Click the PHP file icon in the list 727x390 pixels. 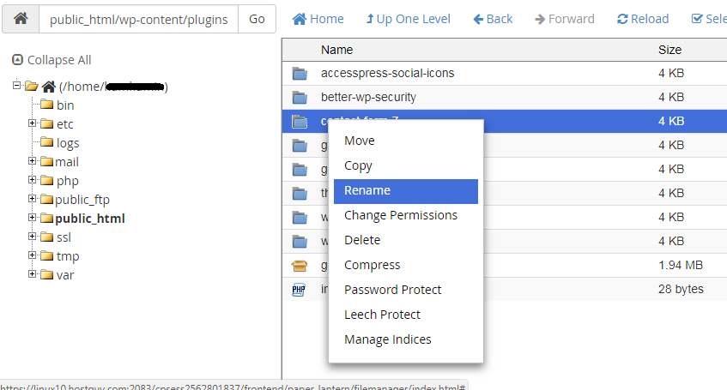299,290
